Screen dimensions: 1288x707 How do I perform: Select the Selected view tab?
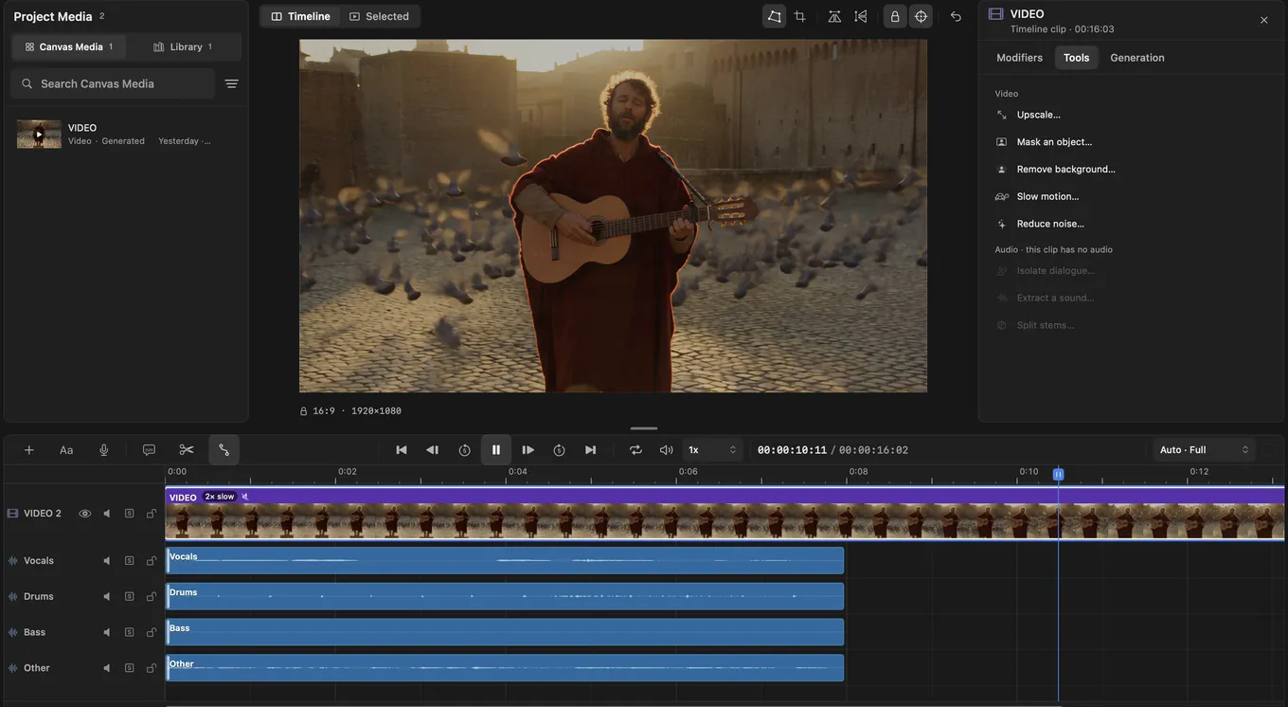[379, 16]
